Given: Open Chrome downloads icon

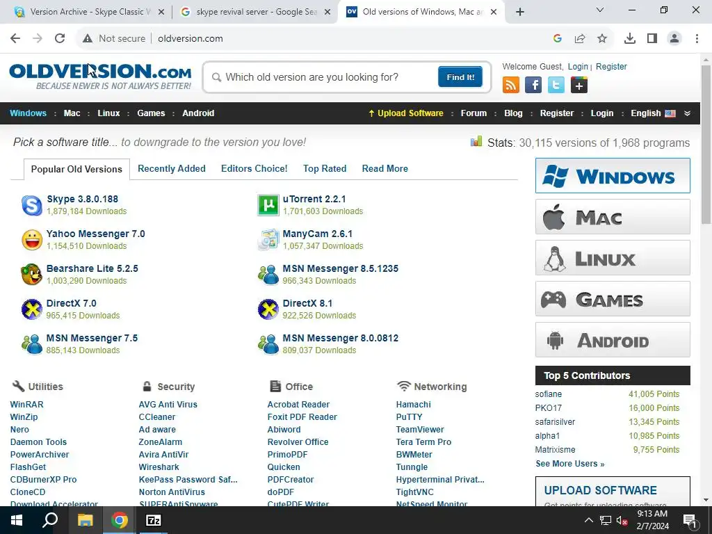Looking at the screenshot, I should (630, 39).
